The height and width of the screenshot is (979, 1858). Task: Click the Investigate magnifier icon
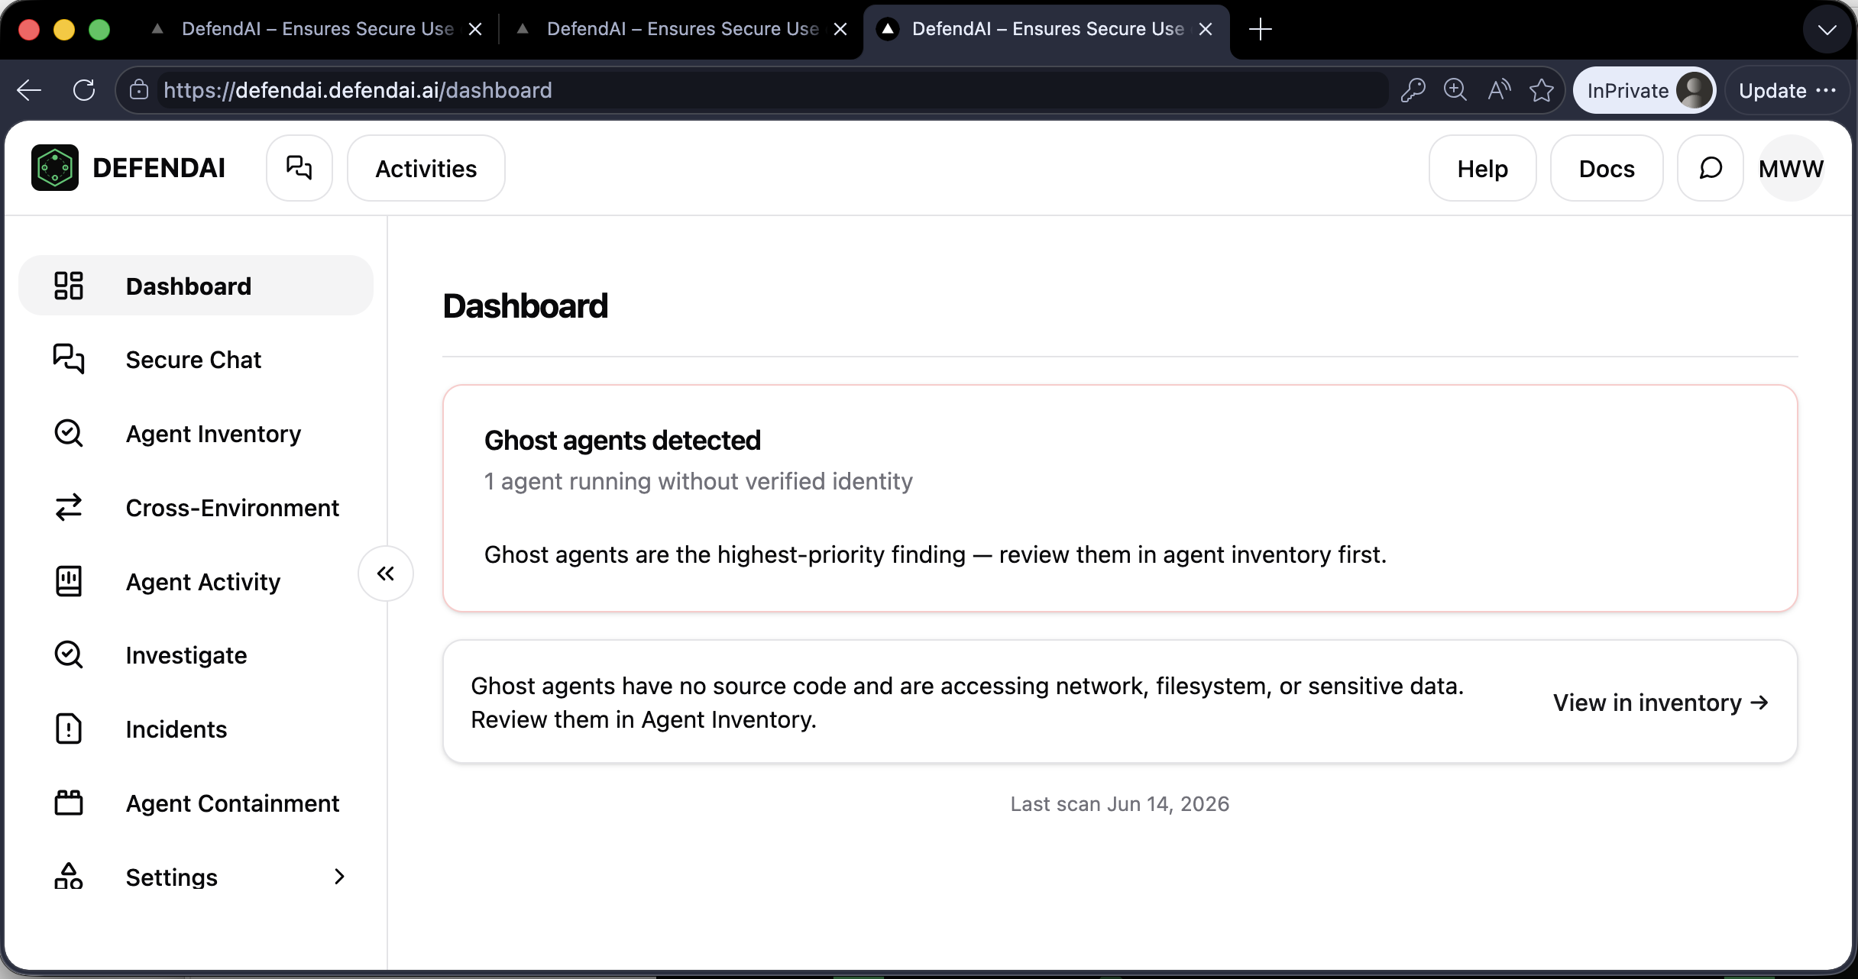pos(69,654)
